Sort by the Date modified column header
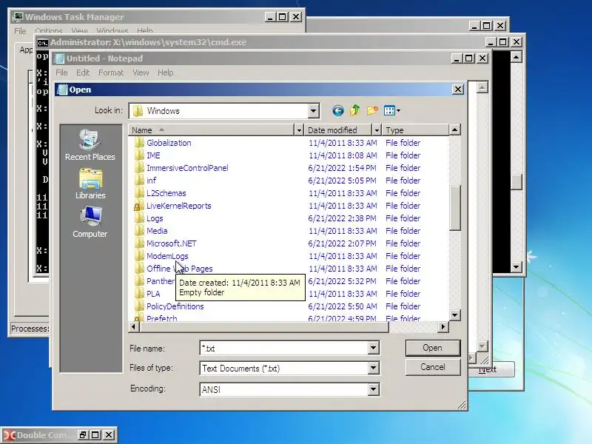 338,130
